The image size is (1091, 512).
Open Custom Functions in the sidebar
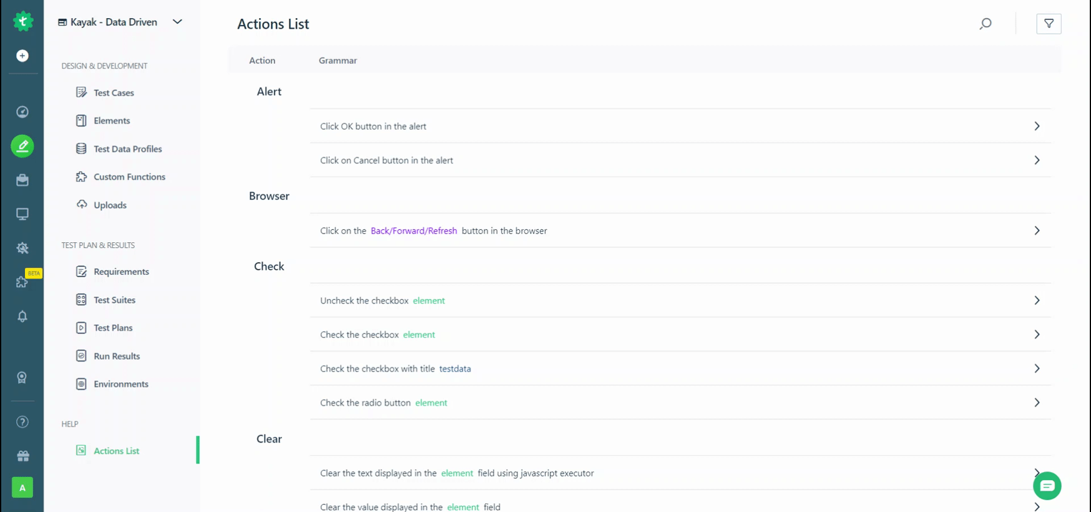click(x=129, y=177)
